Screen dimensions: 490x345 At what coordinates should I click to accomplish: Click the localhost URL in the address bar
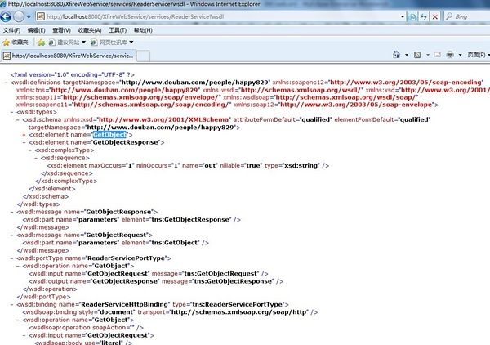pos(136,16)
